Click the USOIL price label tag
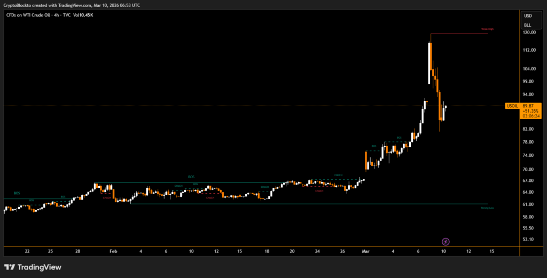Screen dimensions: 547x278 (x=512, y=106)
